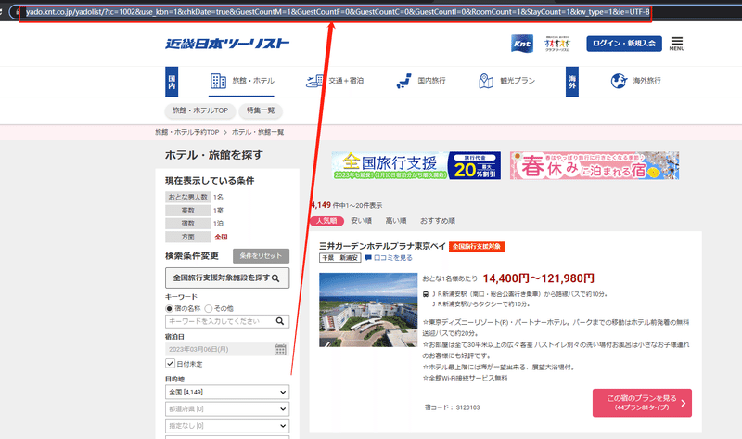This screenshot has height=439, width=742.
Task: Sort results by おすすめ順
Action: tap(438, 221)
